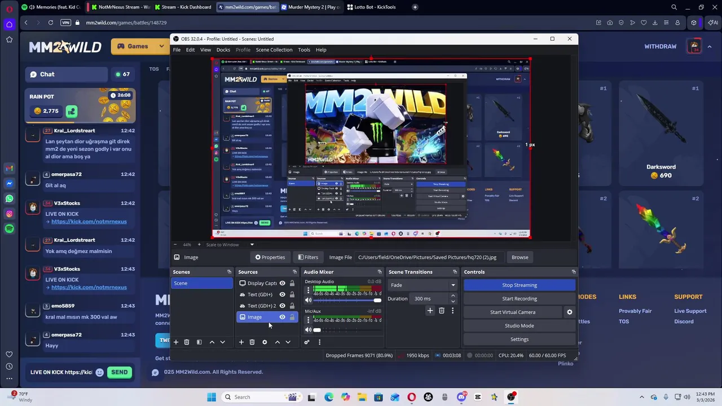Viewport: 722px width, 406px height.
Task: Toggle lock on Image source
Action: click(292, 317)
